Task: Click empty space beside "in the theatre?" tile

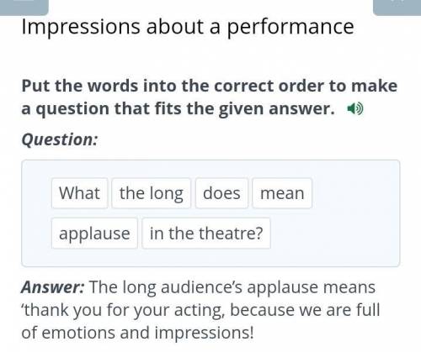Action: pyautogui.click(x=334, y=234)
